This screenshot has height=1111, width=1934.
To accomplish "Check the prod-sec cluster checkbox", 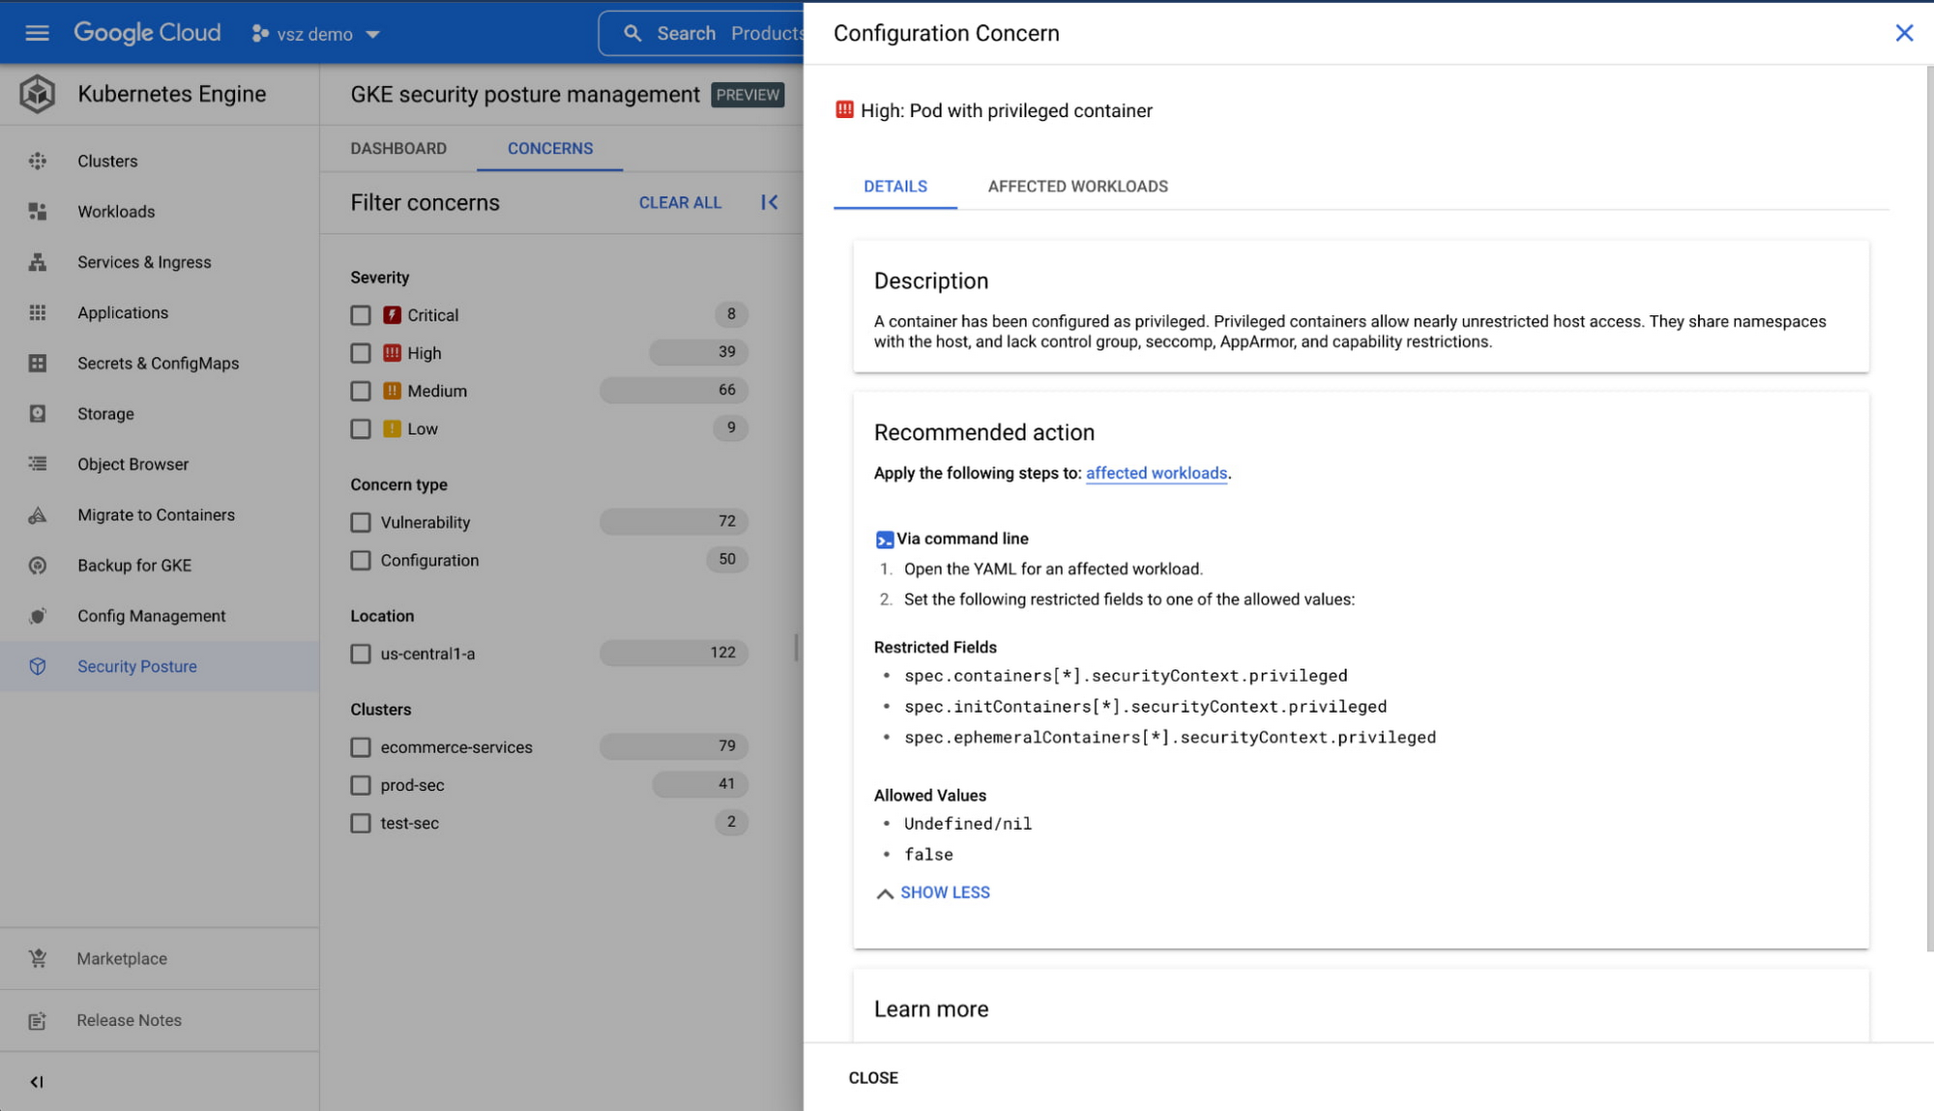I will pos(361,785).
